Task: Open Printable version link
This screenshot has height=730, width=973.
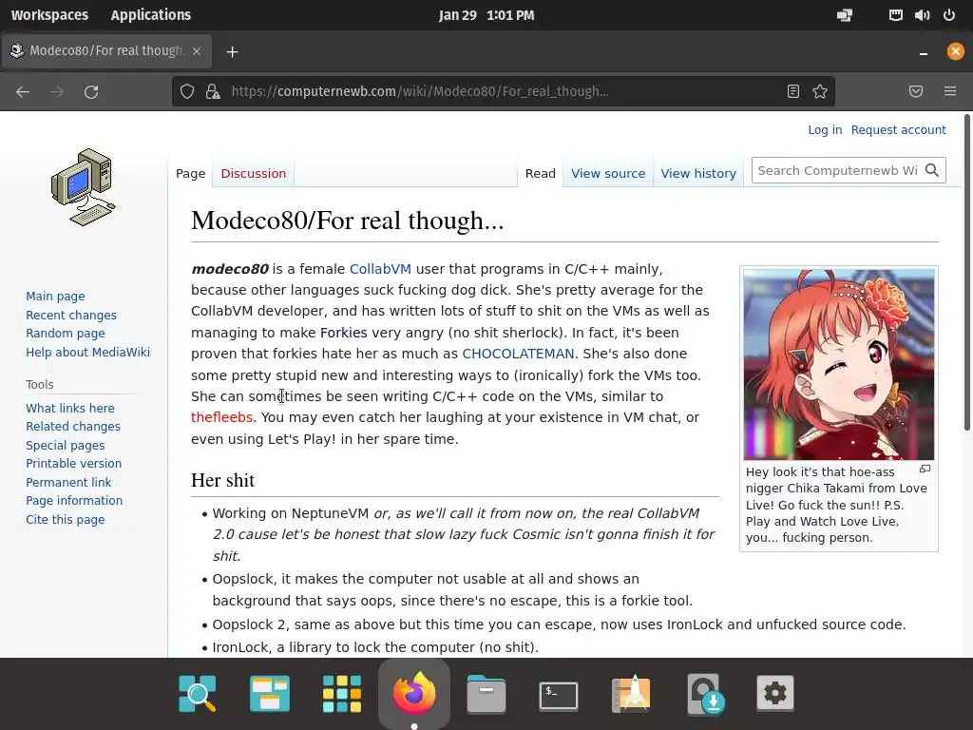Action: [x=73, y=463]
